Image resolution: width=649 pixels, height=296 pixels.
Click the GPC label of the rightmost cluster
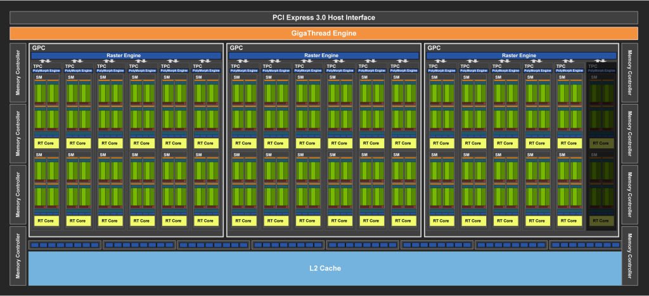tap(434, 48)
